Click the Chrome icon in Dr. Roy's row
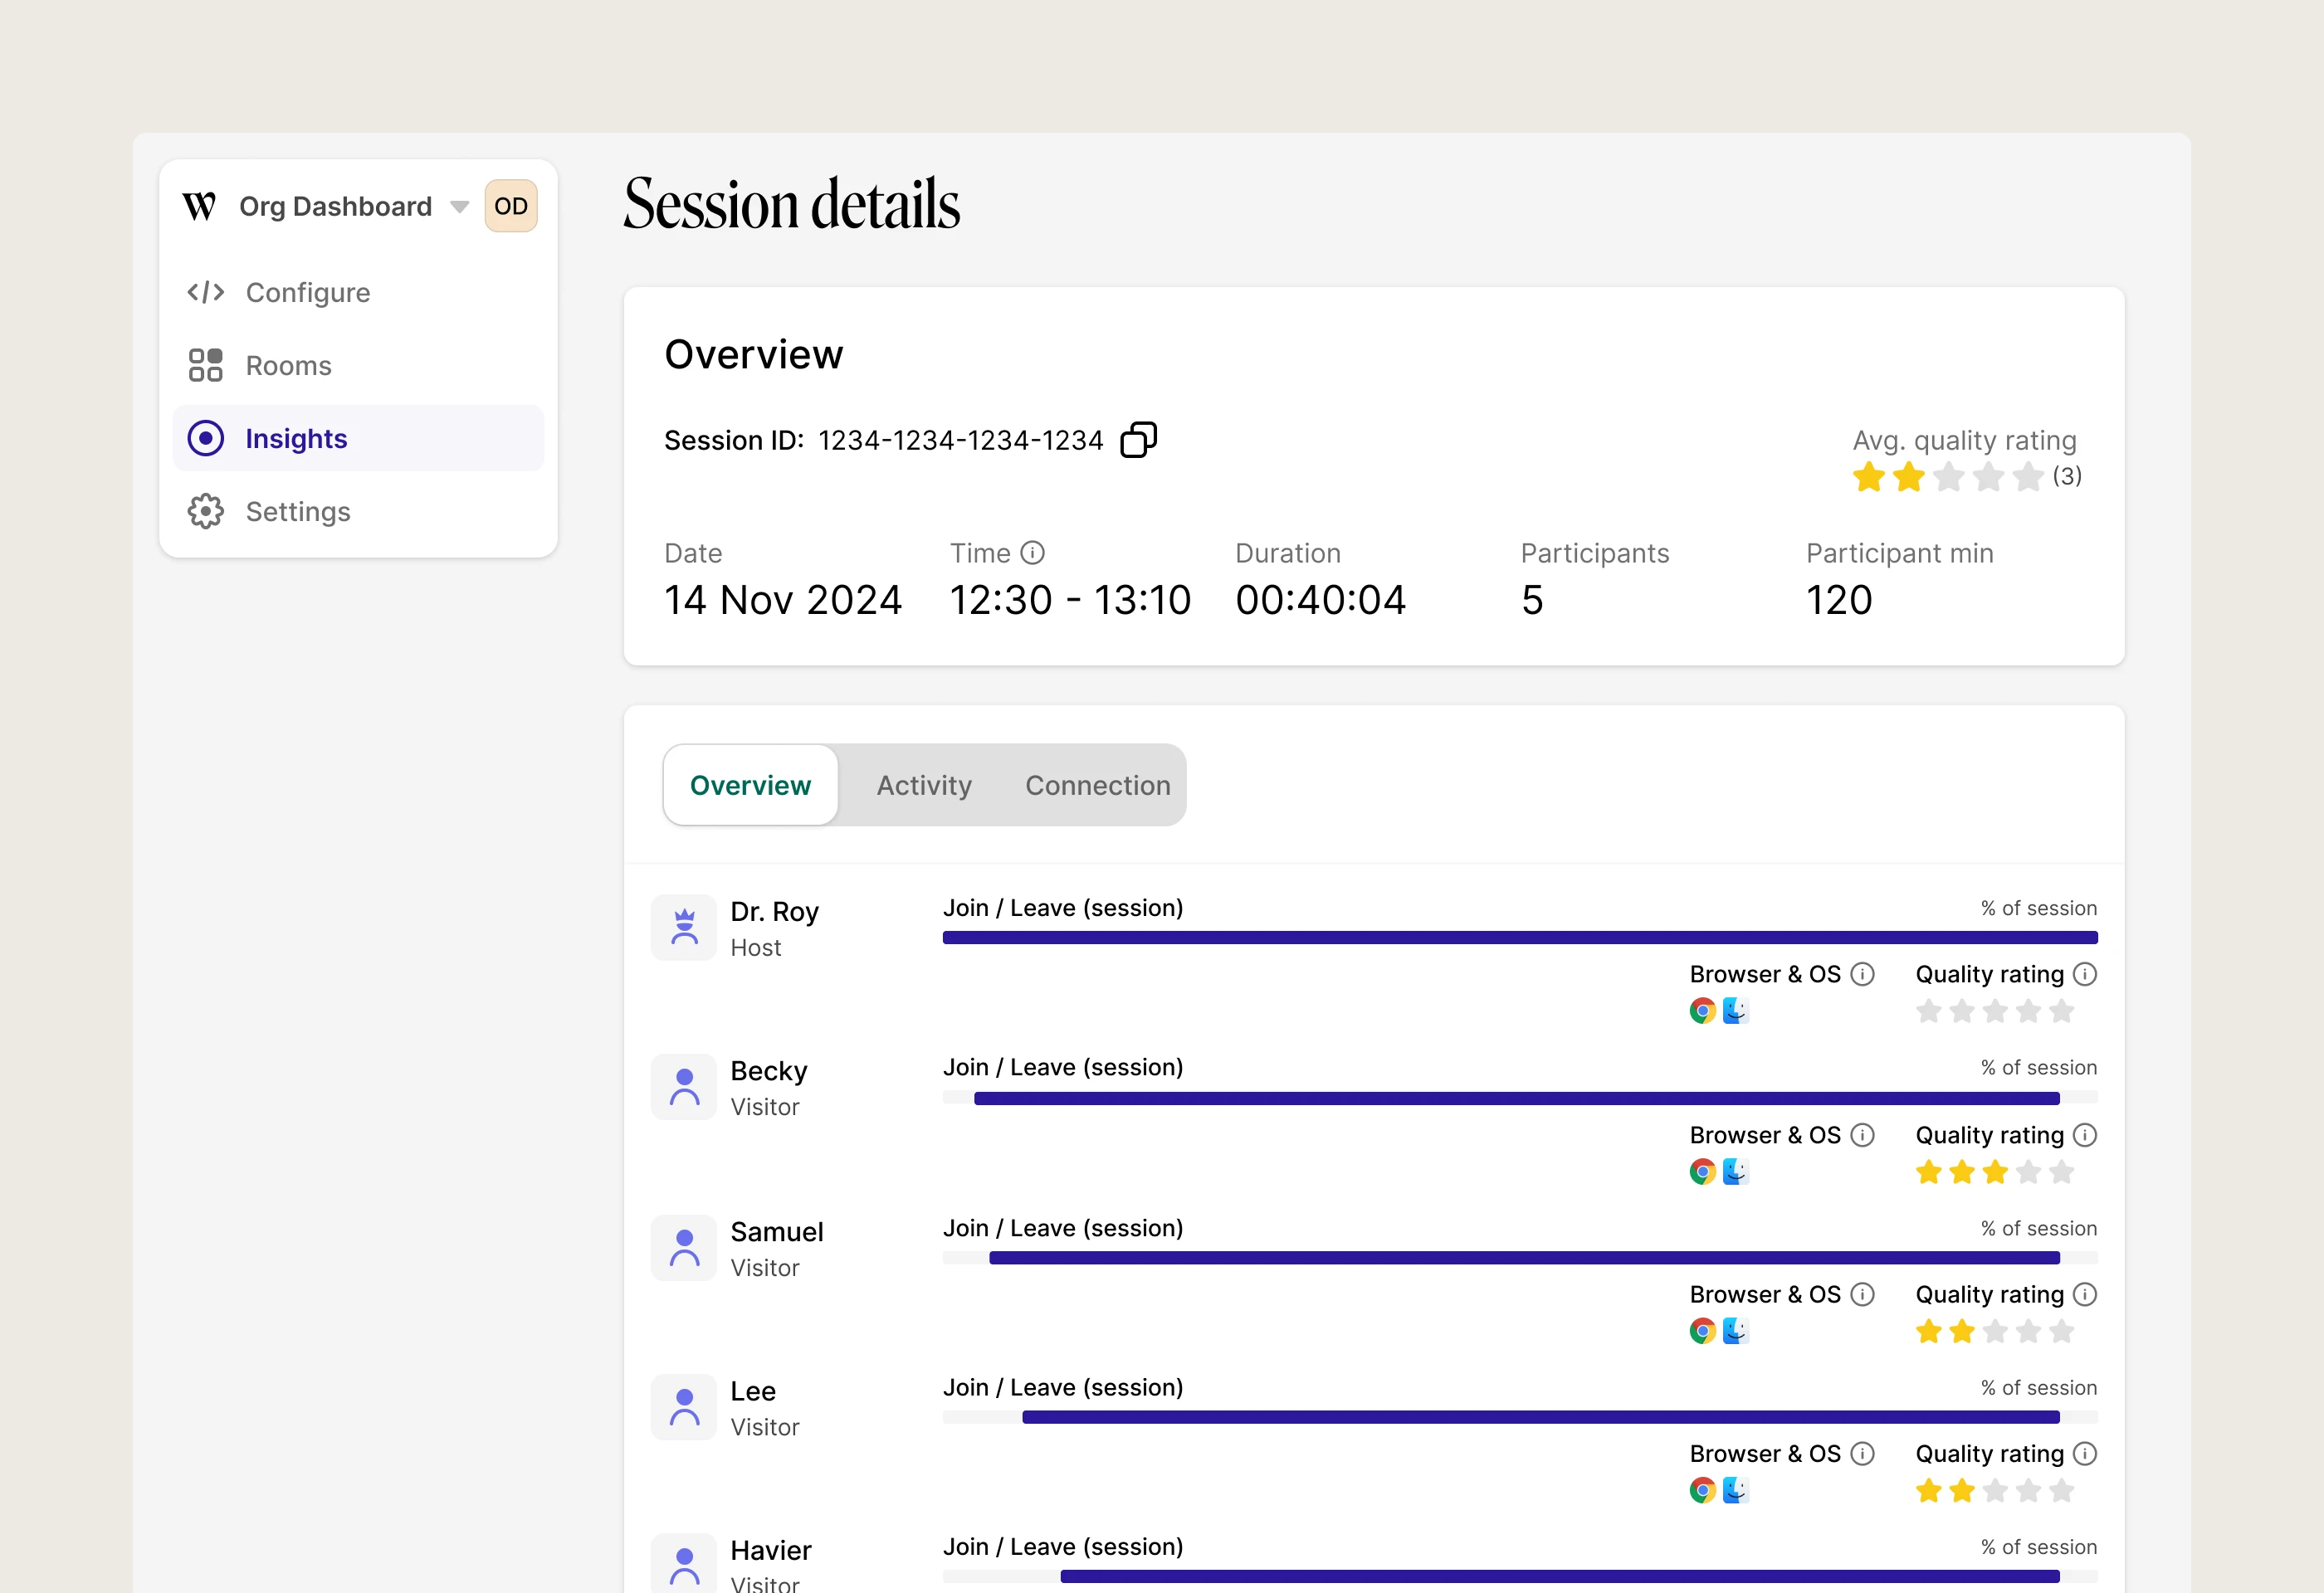The width and height of the screenshot is (2324, 1593). tap(1703, 1011)
